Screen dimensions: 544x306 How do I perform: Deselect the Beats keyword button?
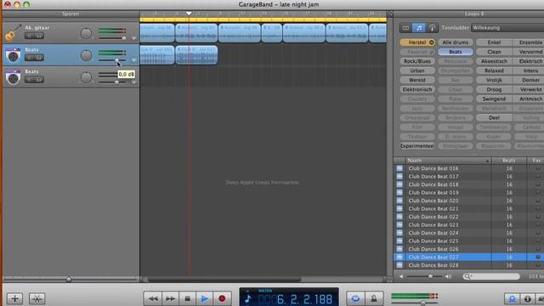[x=456, y=52]
